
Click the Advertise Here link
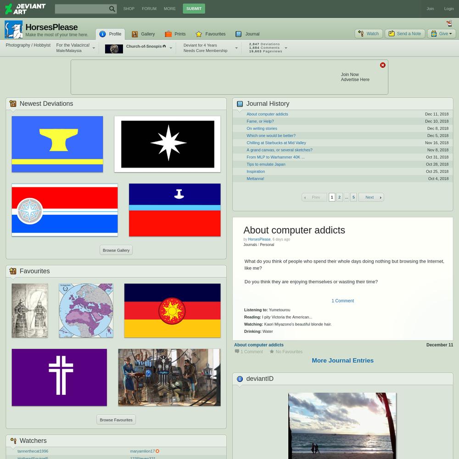tap(355, 79)
